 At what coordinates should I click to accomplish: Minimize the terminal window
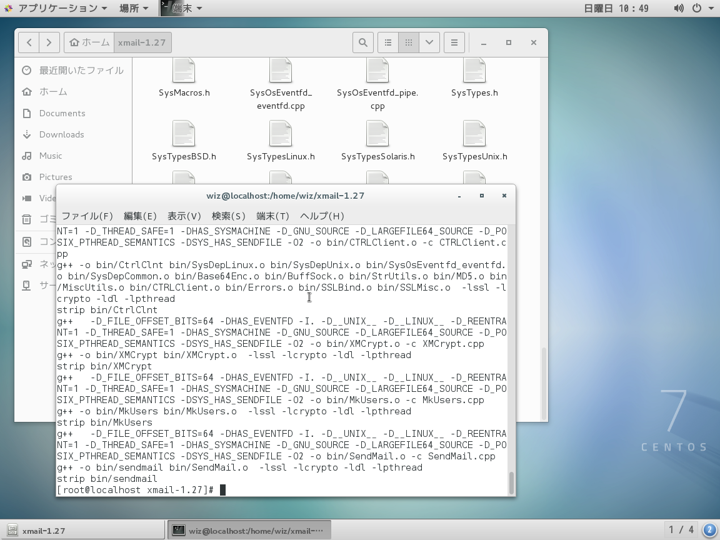459,196
